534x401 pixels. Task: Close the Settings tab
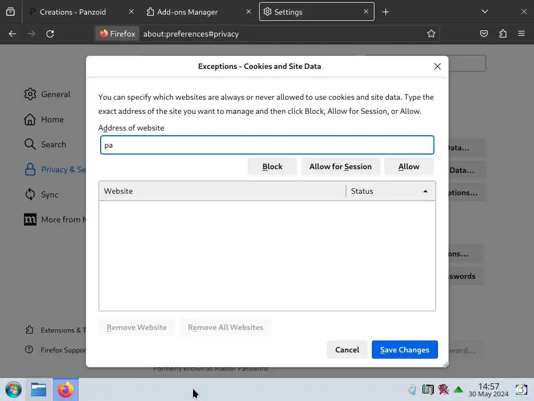coord(366,12)
